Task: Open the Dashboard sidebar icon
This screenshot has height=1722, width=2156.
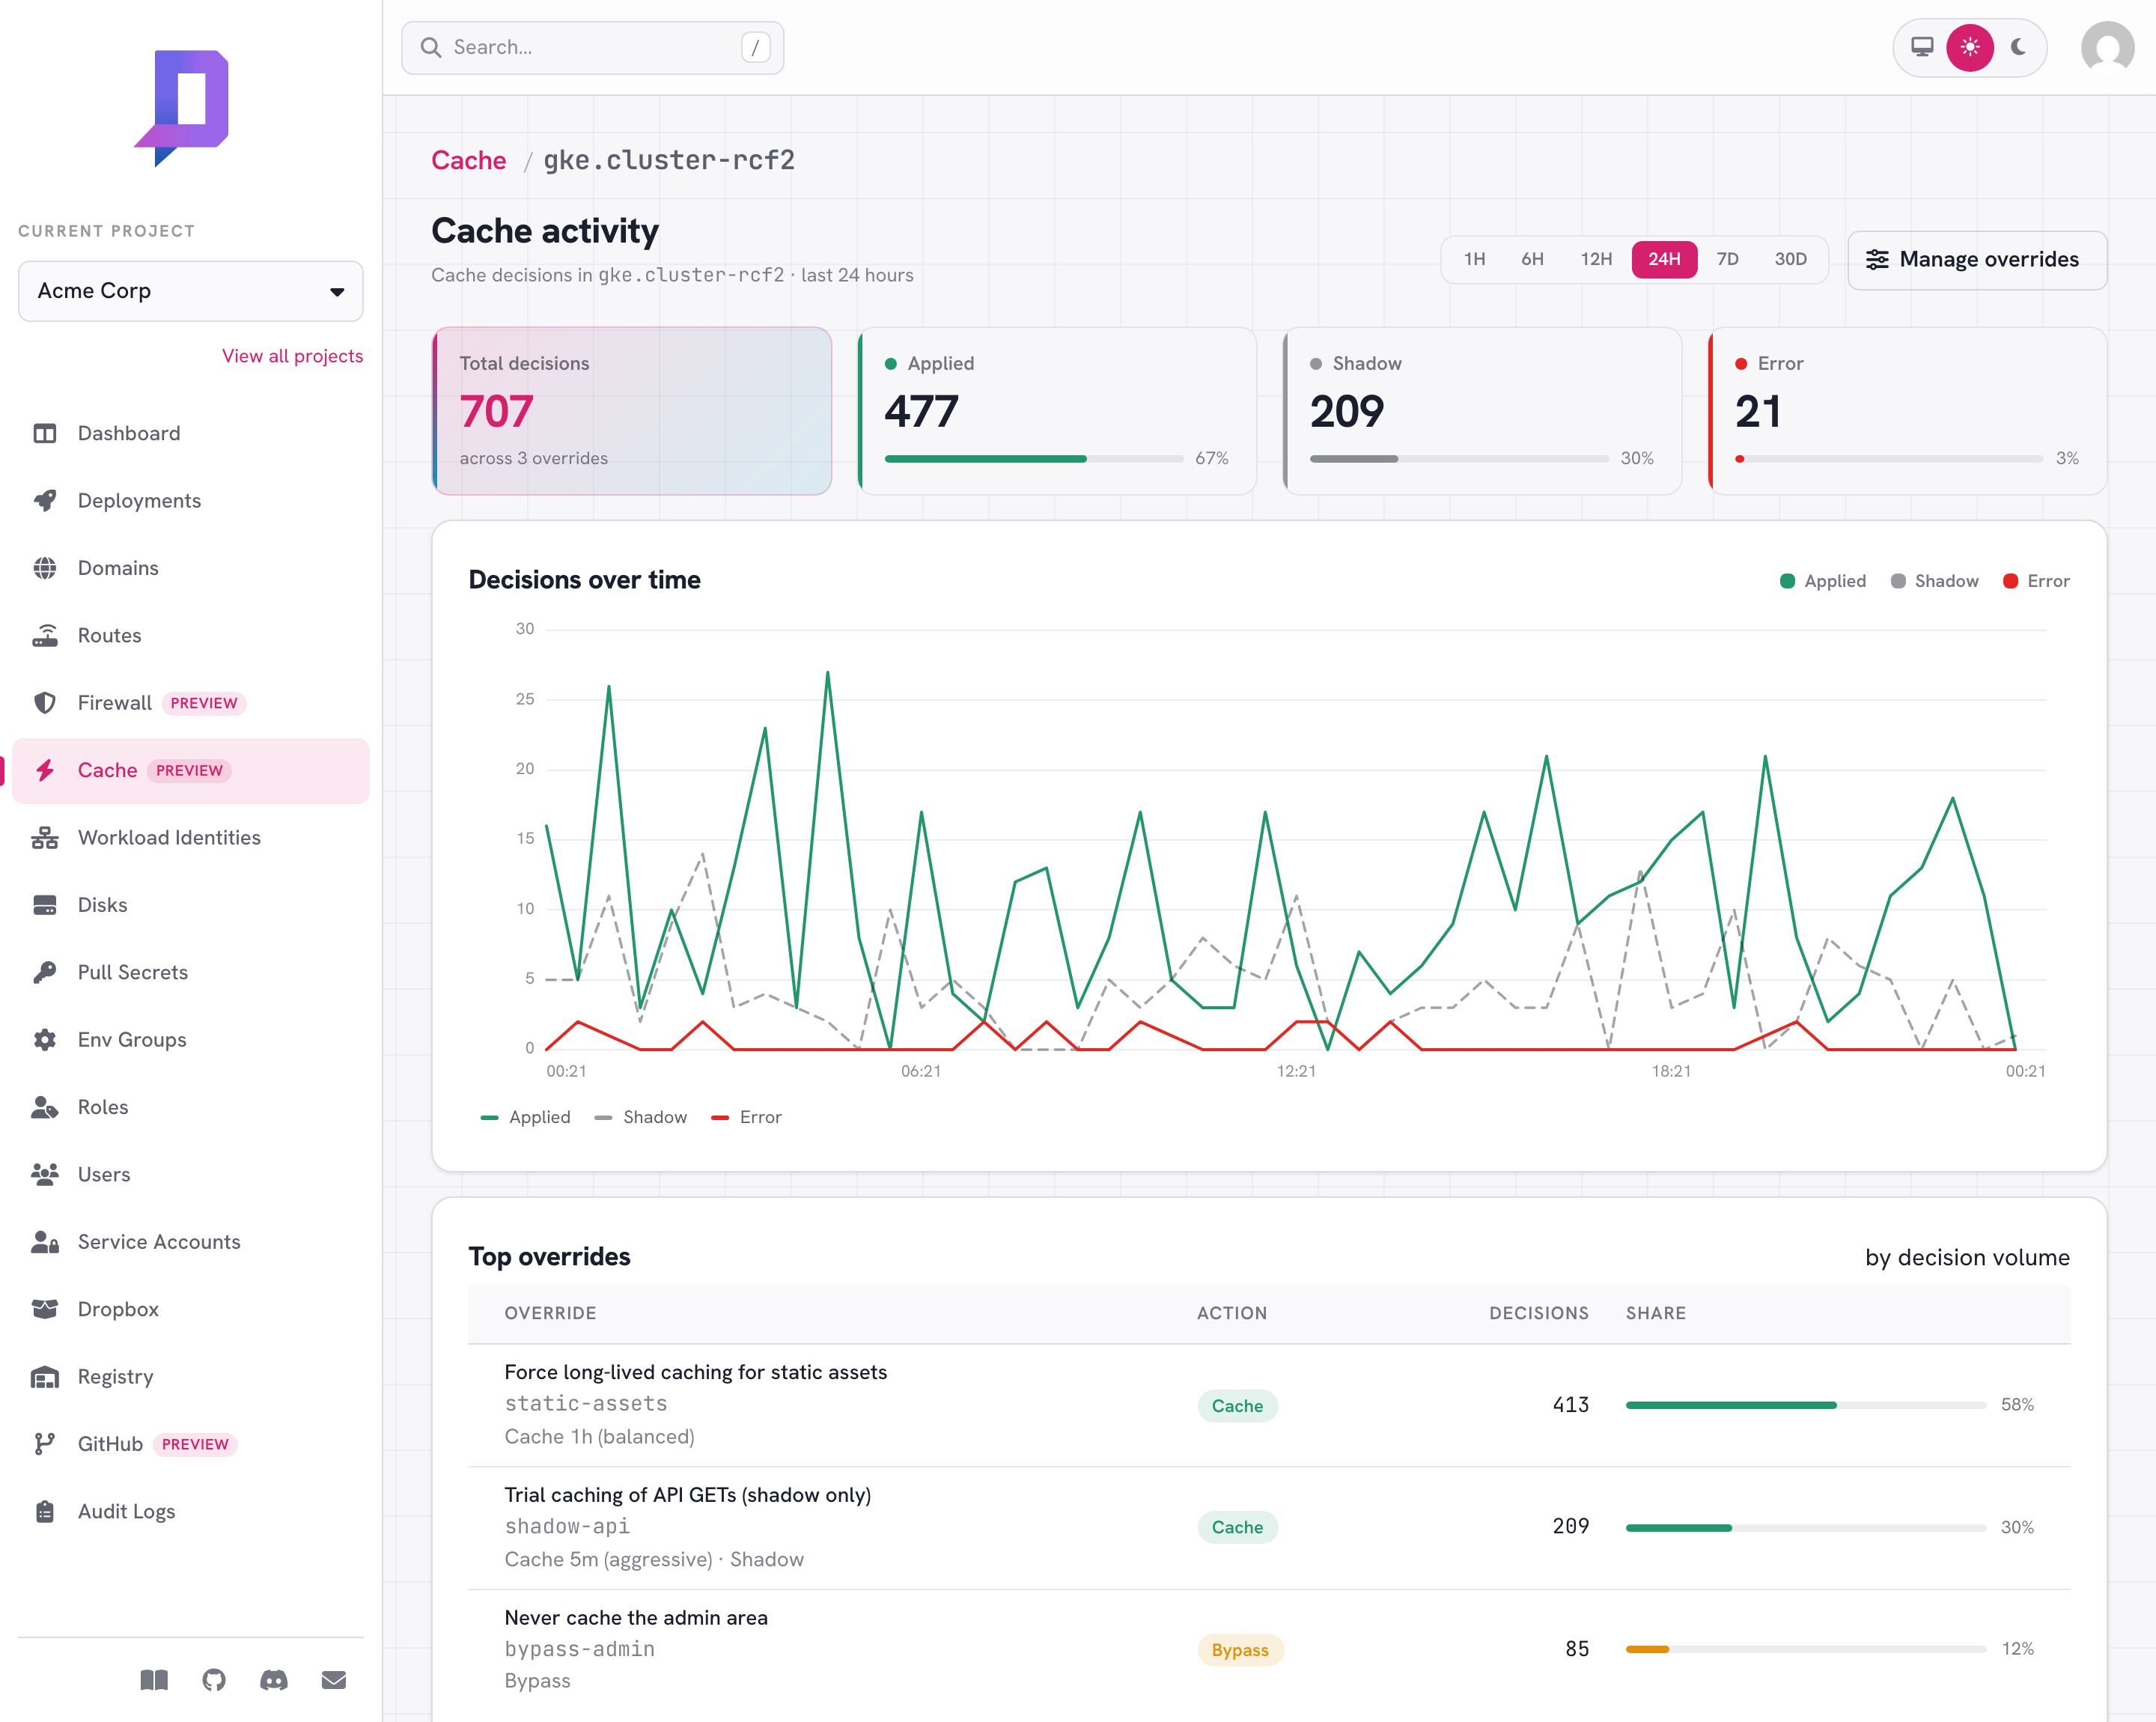Action: click(x=45, y=433)
